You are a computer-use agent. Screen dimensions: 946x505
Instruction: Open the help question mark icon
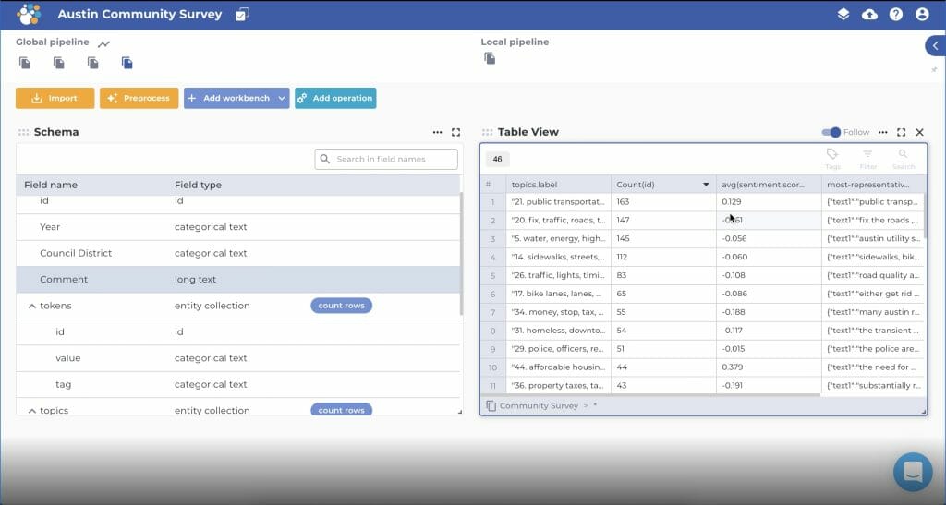(896, 14)
